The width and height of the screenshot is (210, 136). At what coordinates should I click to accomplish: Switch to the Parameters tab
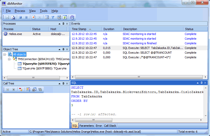tap(87, 126)
